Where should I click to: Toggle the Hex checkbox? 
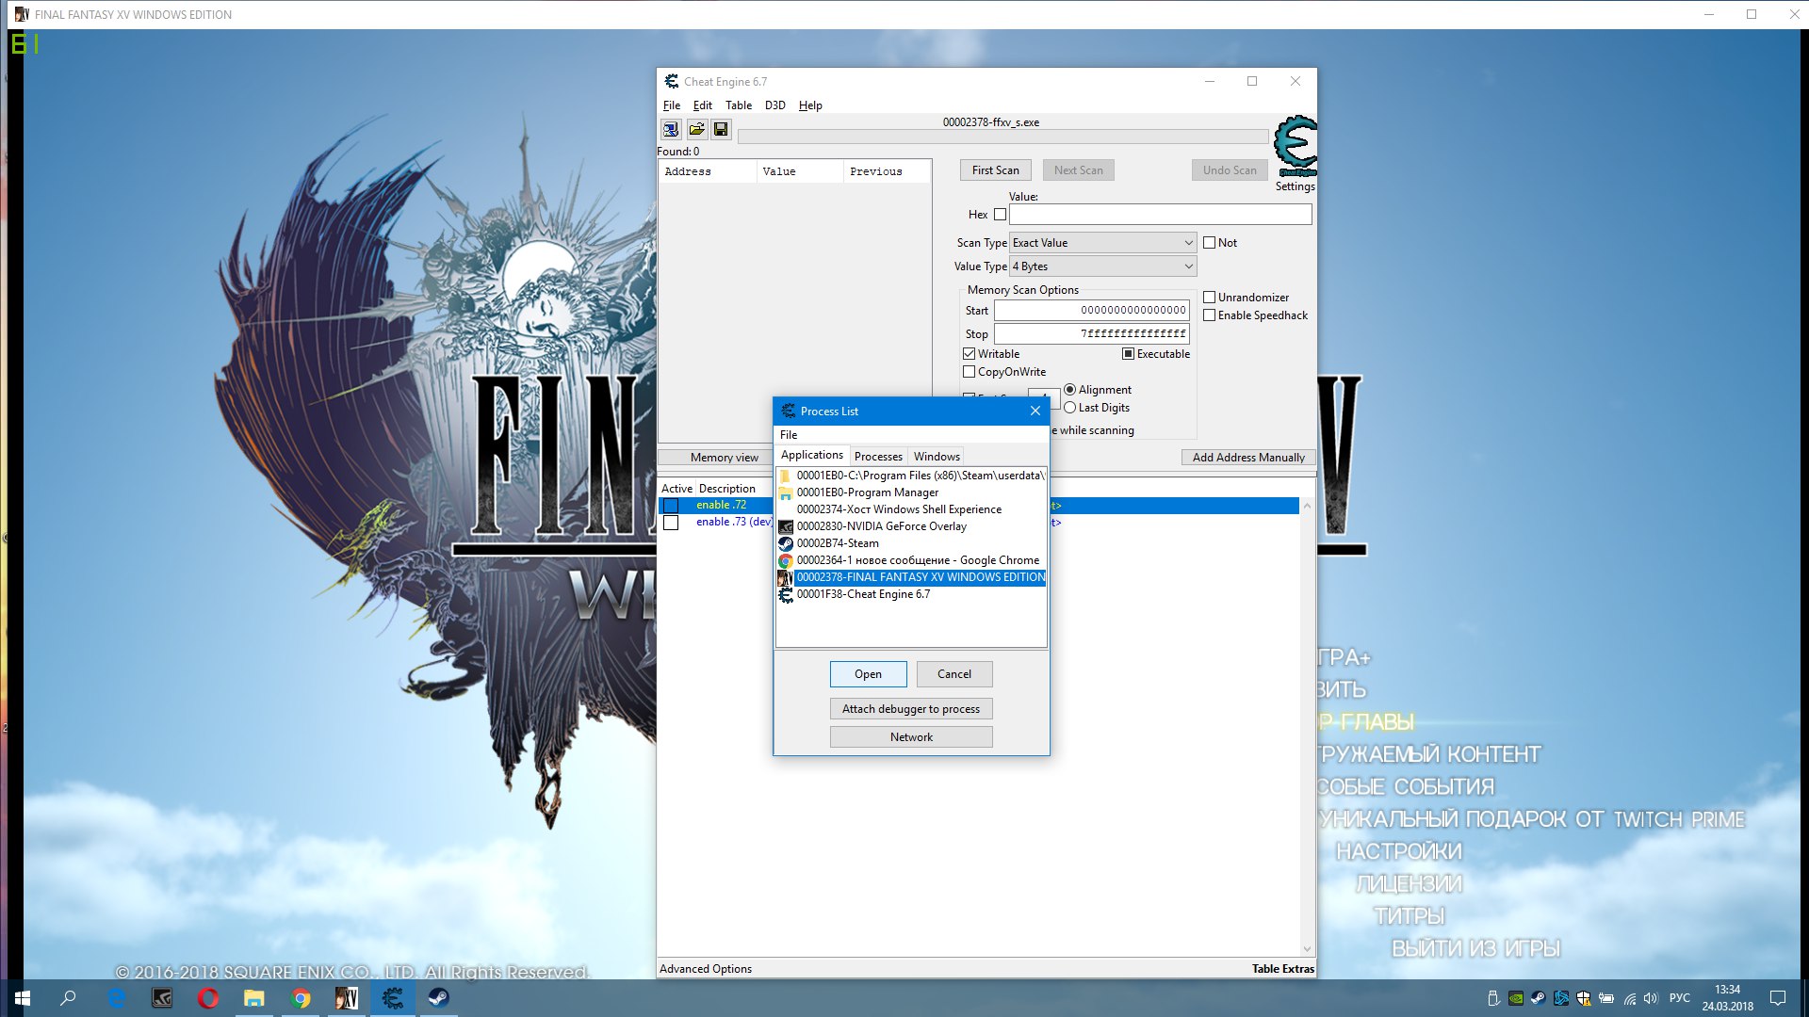click(1000, 215)
